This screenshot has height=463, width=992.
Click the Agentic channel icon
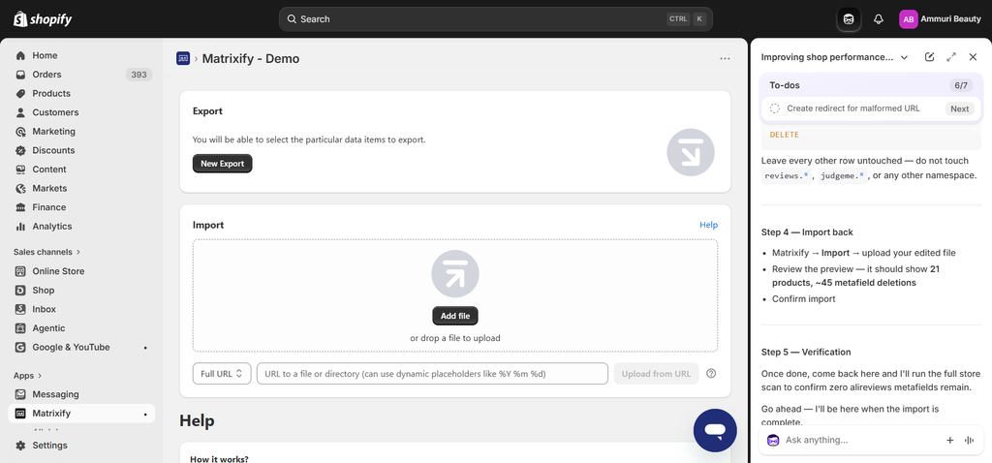(x=21, y=328)
